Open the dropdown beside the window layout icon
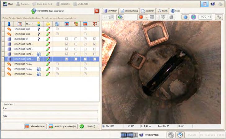226x139 pixels. [157, 17]
